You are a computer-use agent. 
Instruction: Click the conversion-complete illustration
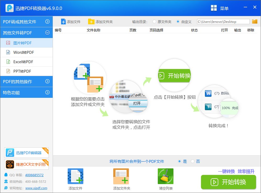(x=218, y=101)
